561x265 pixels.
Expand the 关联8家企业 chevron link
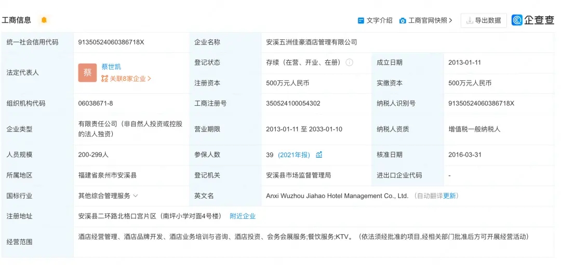(149, 79)
